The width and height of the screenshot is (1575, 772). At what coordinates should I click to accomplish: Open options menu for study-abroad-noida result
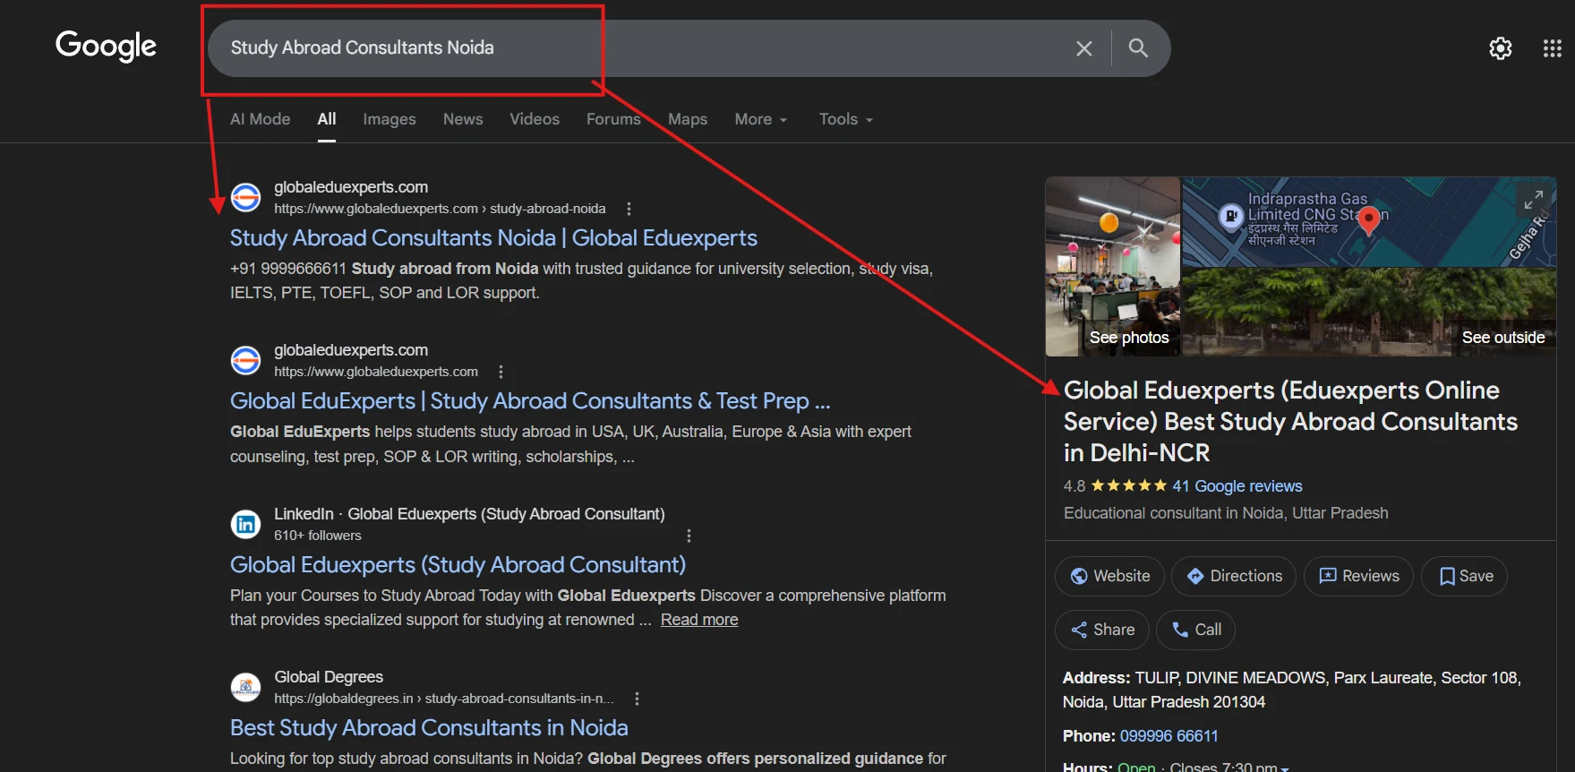coord(629,209)
